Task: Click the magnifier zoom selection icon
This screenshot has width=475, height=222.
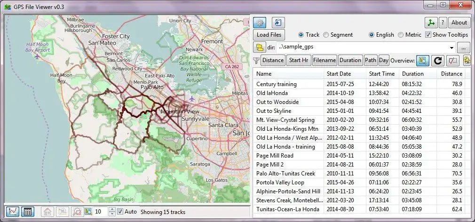Action: point(77,211)
